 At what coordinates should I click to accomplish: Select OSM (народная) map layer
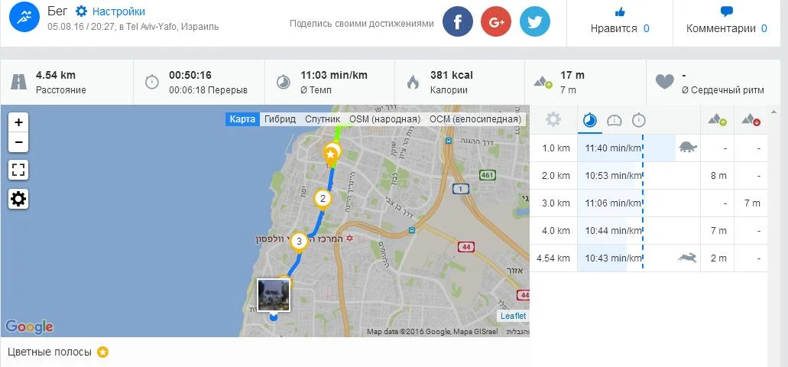click(385, 119)
